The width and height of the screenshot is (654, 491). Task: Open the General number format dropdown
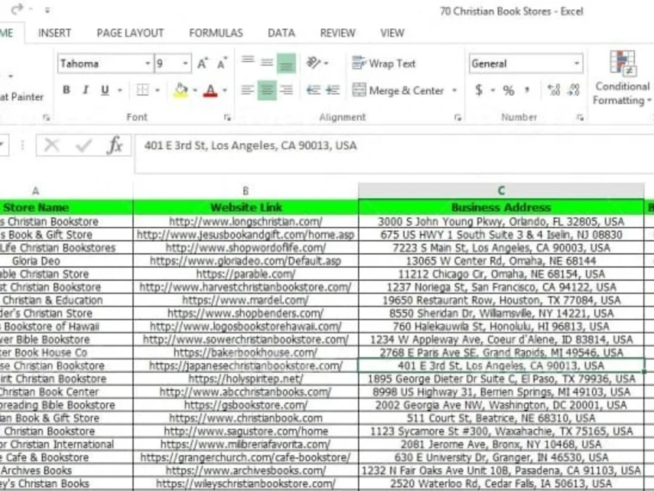pyautogui.click(x=576, y=64)
